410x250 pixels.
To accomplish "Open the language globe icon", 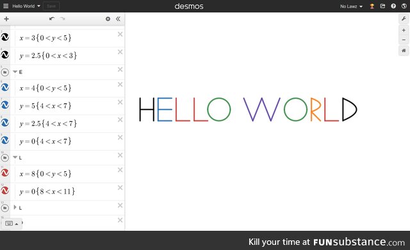I will pyautogui.click(x=404, y=6).
